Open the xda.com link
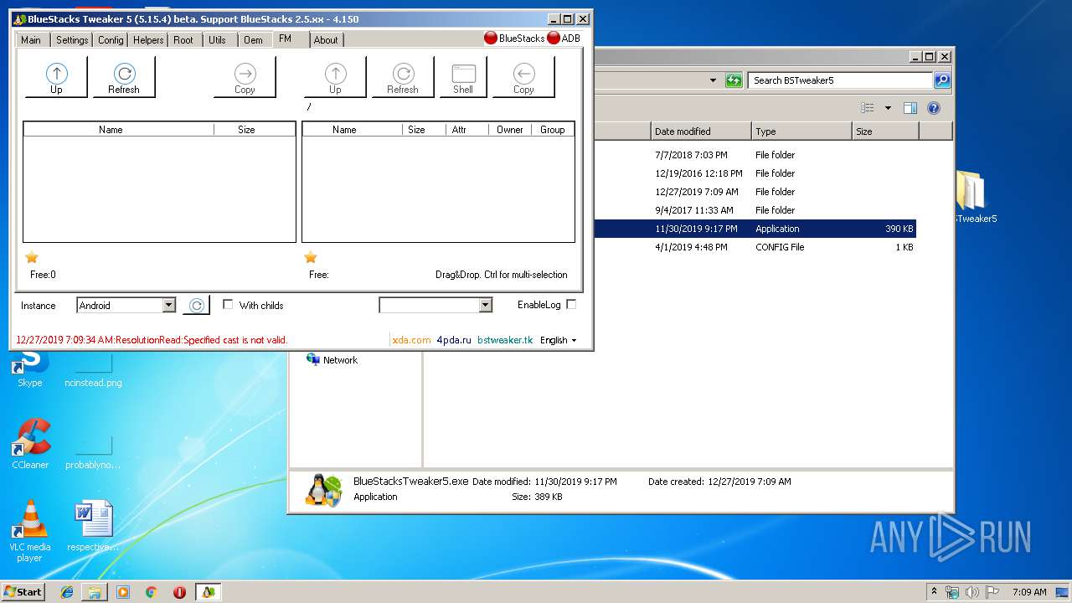Screen dimensions: 1072x603 (x=411, y=340)
